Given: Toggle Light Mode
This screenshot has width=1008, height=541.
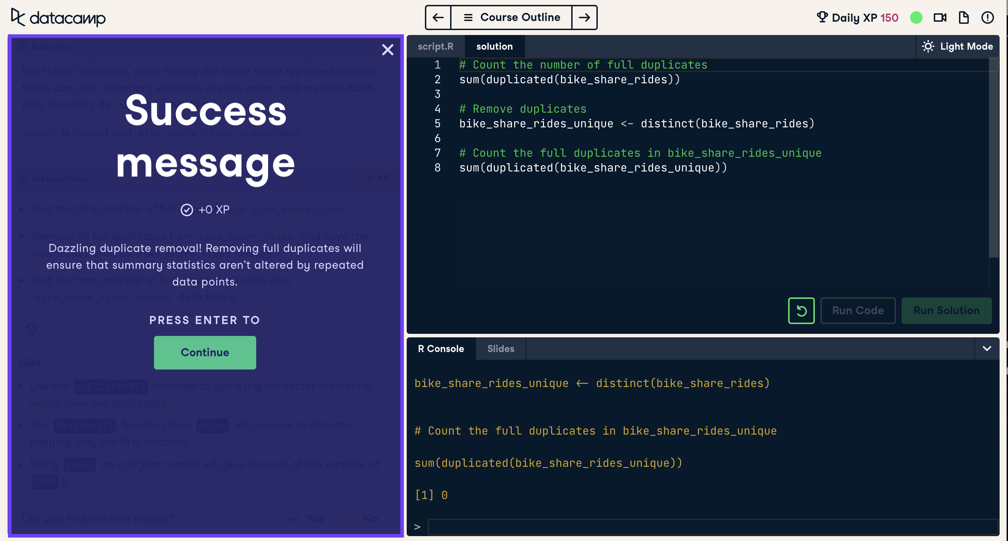Looking at the screenshot, I should click(958, 47).
